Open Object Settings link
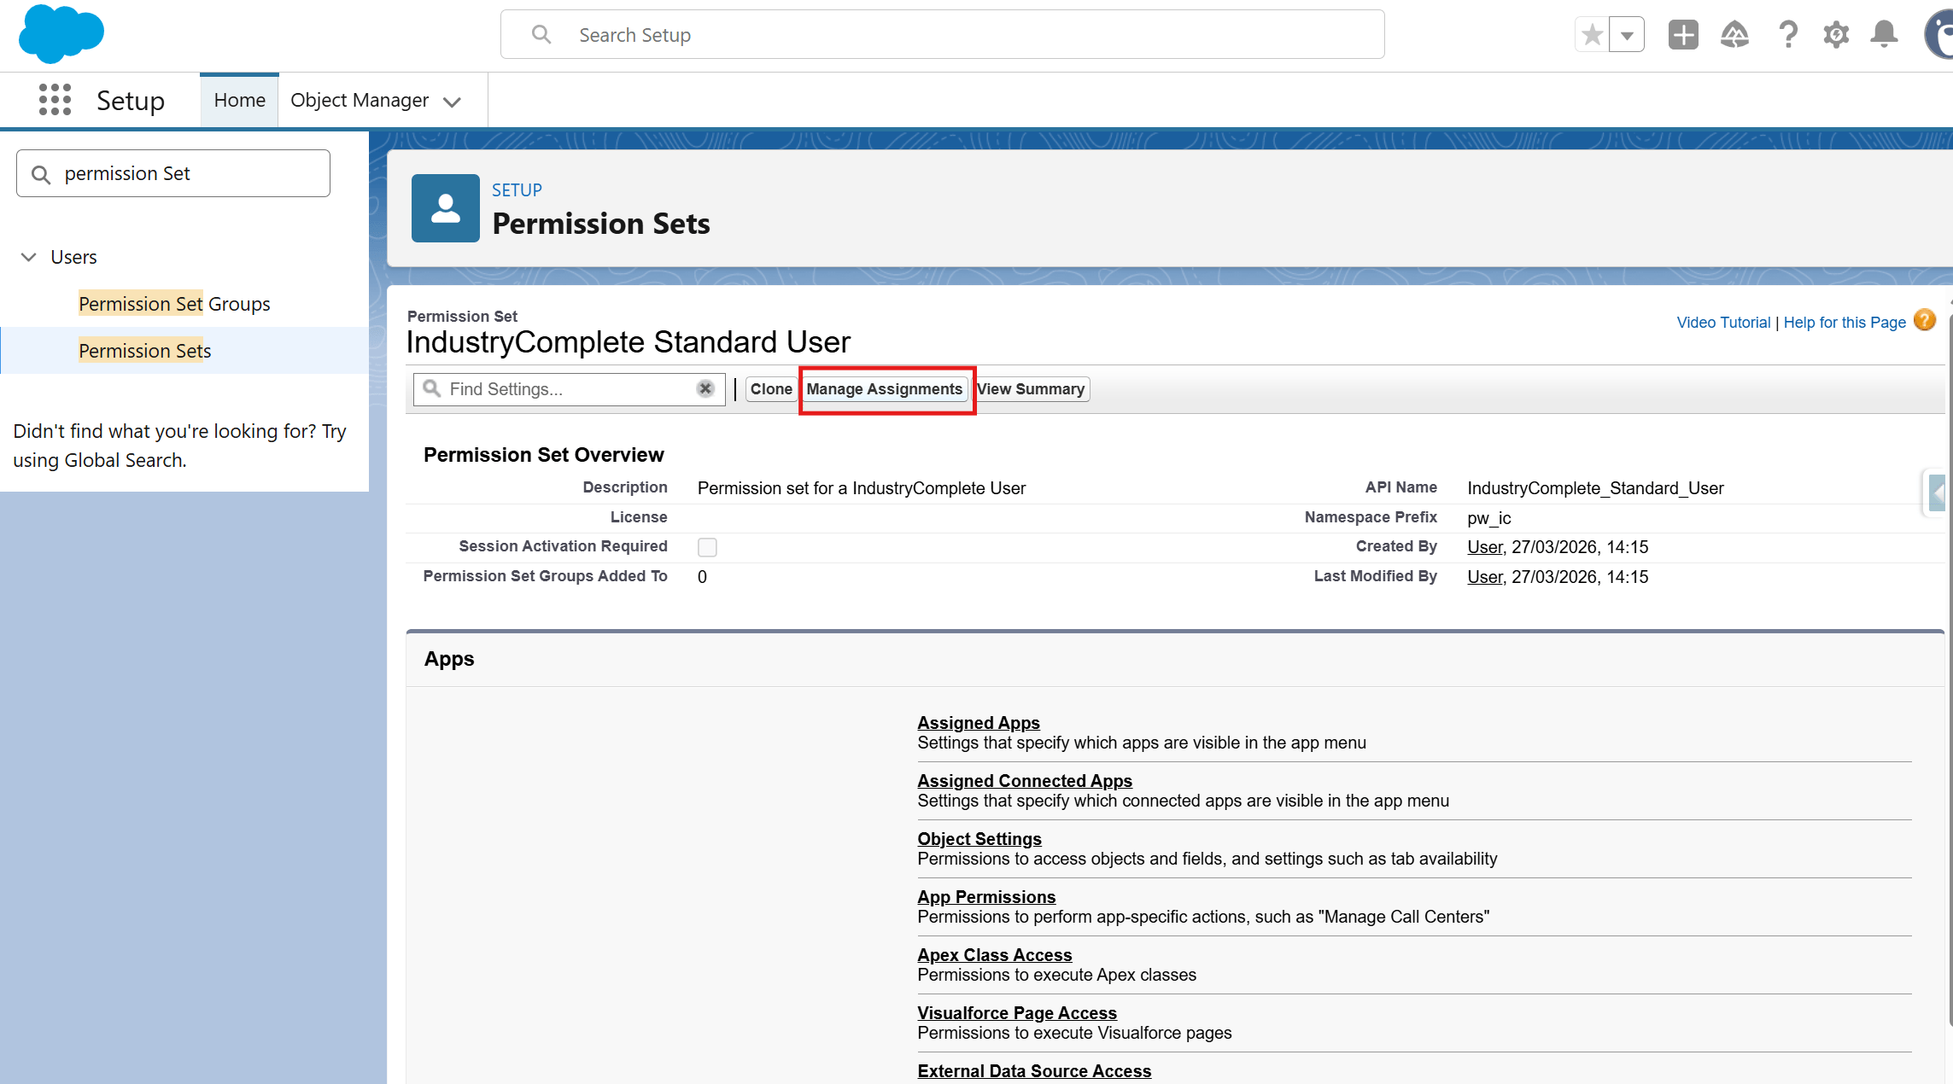Image resolution: width=1953 pixels, height=1084 pixels. click(979, 839)
